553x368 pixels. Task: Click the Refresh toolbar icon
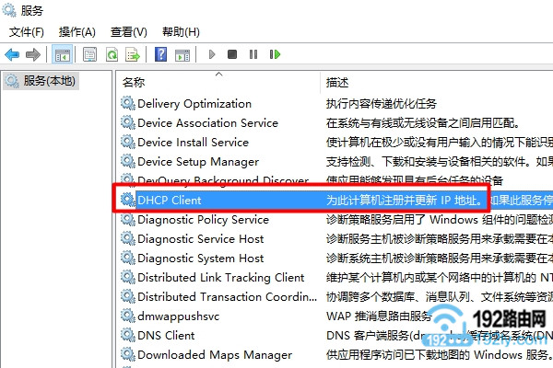point(112,54)
